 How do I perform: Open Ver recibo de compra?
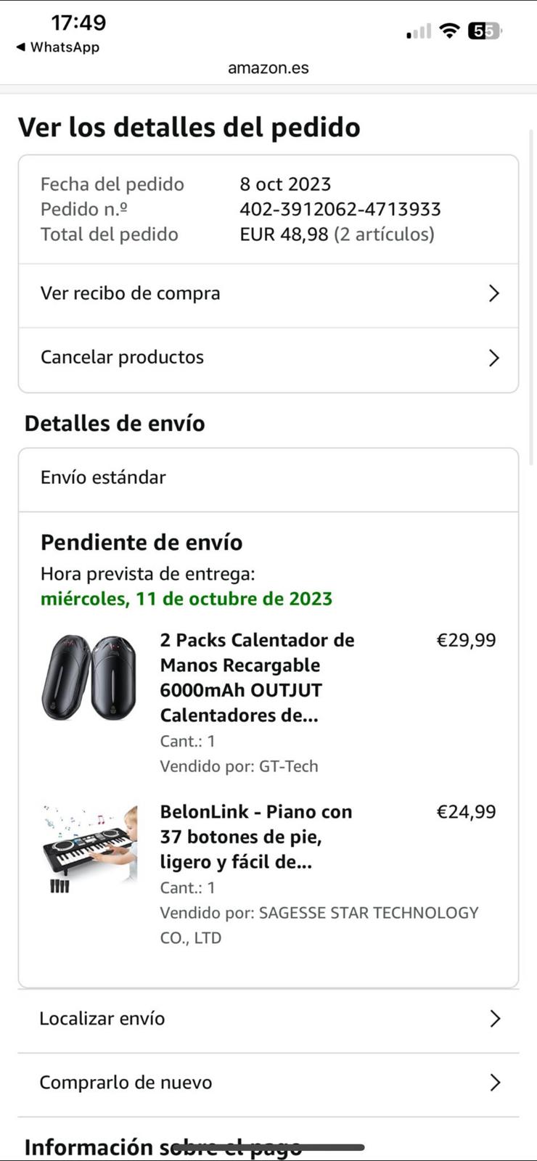pos(131,293)
